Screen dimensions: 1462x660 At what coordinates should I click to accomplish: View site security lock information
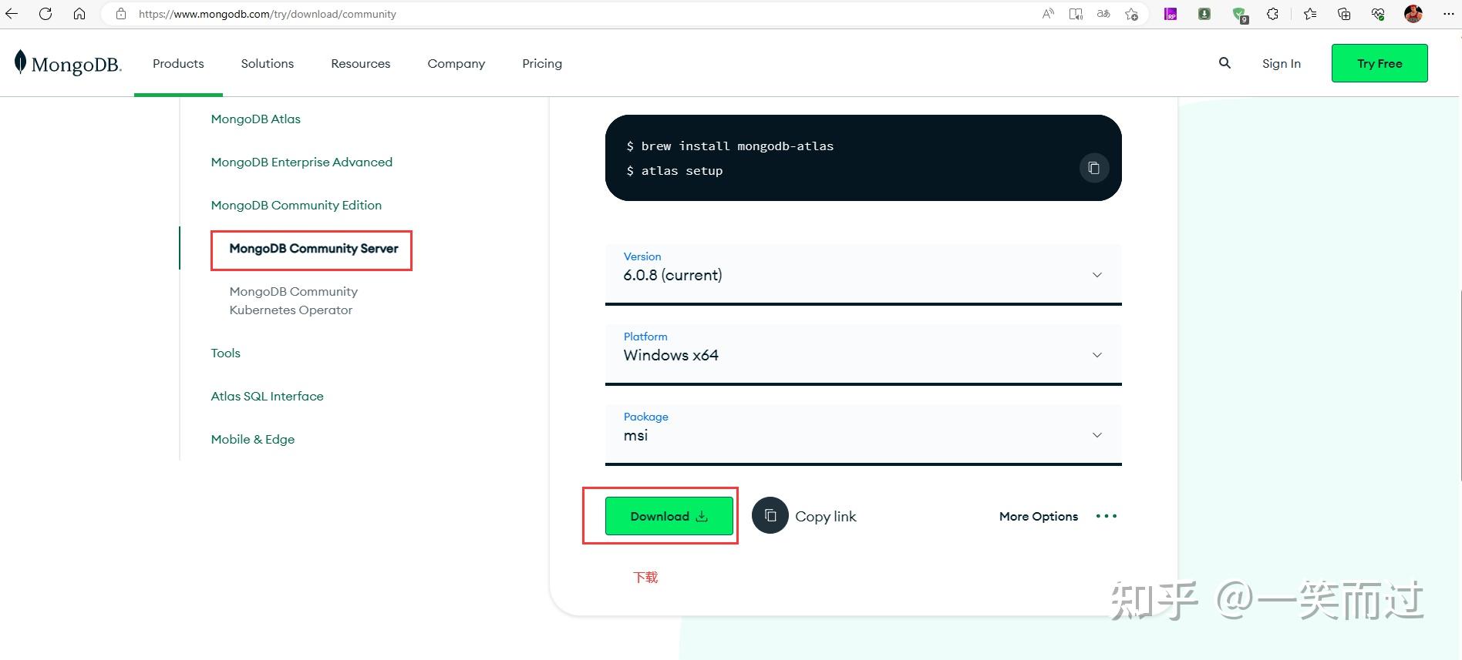point(120,14)
